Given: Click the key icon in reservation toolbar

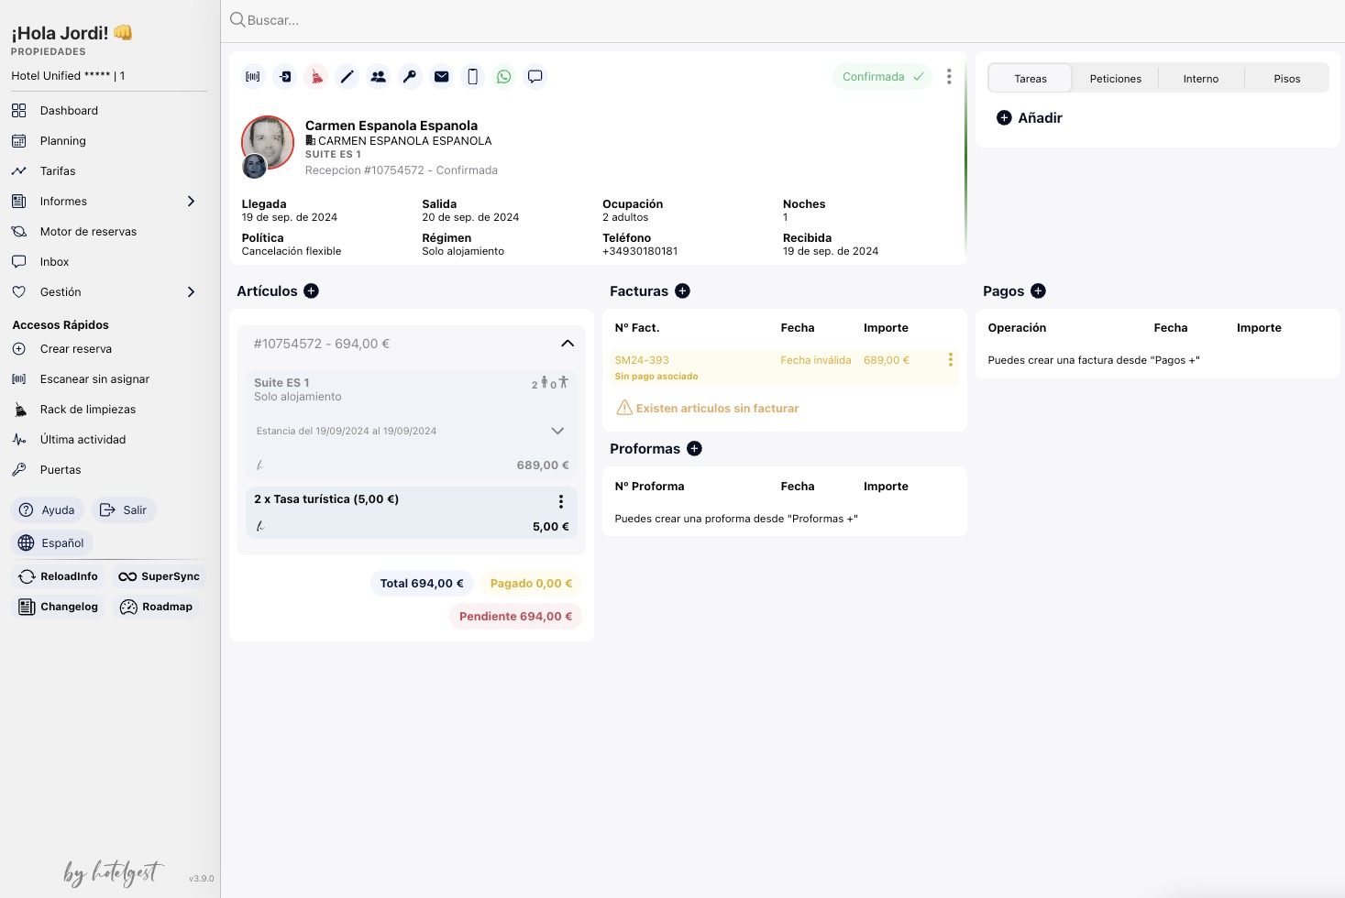Looking at the screenshot, I should coord(410,77).
